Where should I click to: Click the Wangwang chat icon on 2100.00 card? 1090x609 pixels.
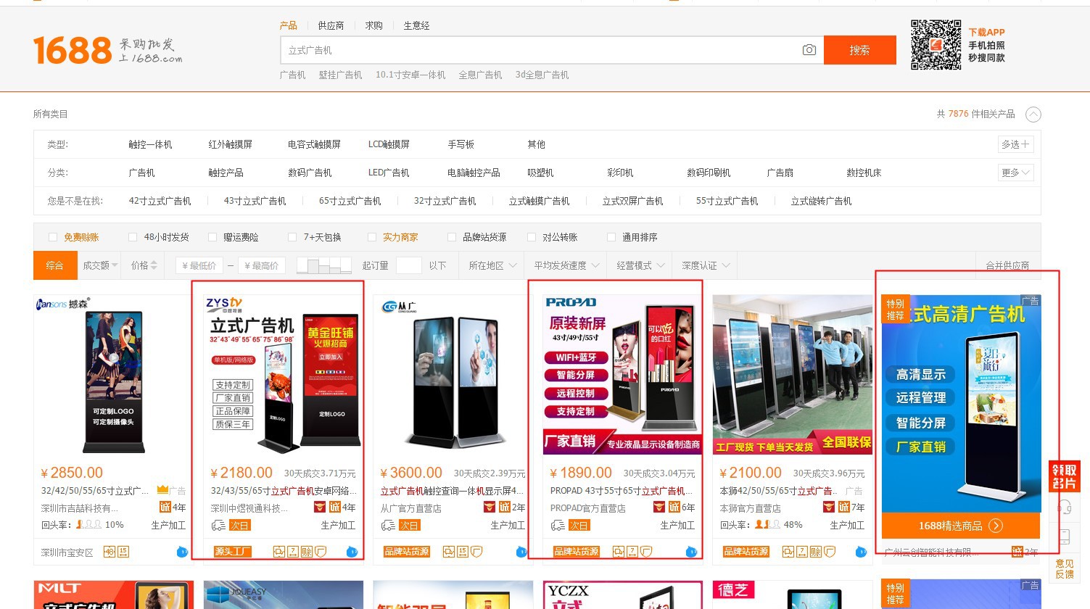pyautogui.click(x=861, y=552)
